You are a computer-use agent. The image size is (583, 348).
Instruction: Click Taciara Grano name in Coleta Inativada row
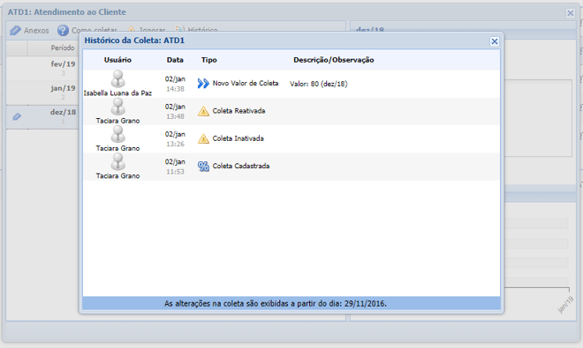click(117, 148)
